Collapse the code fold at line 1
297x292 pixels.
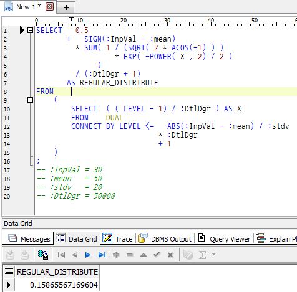(31, 31)
